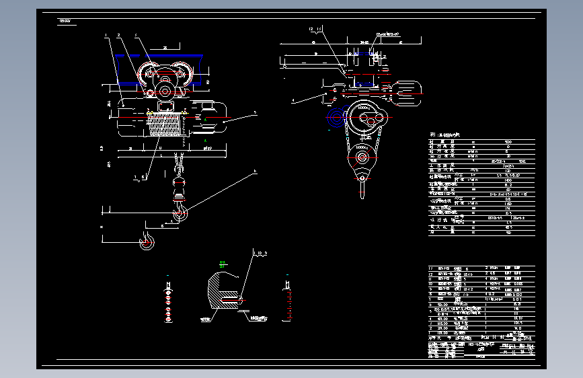Image resolution: width=583 pixels, height=378 pixels.
Task: Click the sheet label in the top-left corner
Action: [65, 22]
